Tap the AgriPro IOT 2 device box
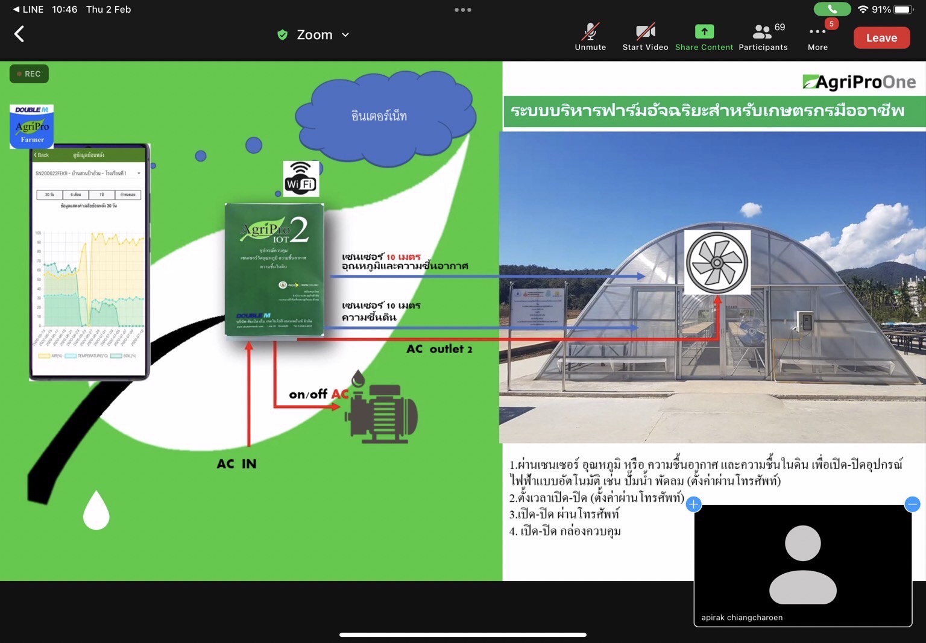 pyautogui.click(x=274, y=270)
